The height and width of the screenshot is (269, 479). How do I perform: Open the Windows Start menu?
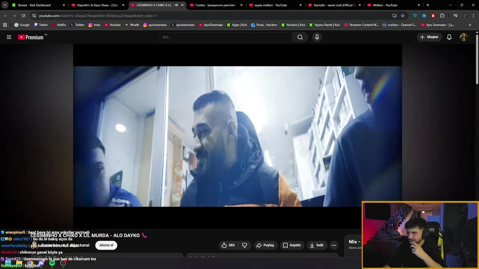(x=8, y=263)
